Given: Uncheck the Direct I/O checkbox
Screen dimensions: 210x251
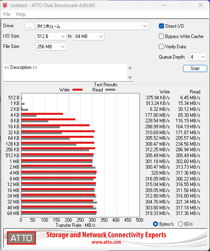Looking at the screenshot, I should click(x=161, y=26).
